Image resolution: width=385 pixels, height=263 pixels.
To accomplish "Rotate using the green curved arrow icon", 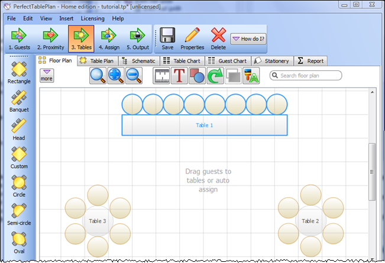I will (215, 76).
